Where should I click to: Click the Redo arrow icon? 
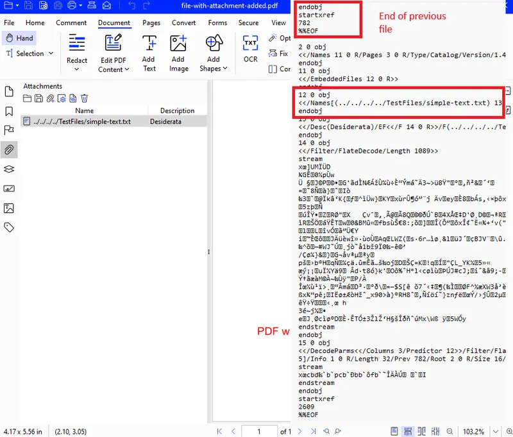(146, 5)
